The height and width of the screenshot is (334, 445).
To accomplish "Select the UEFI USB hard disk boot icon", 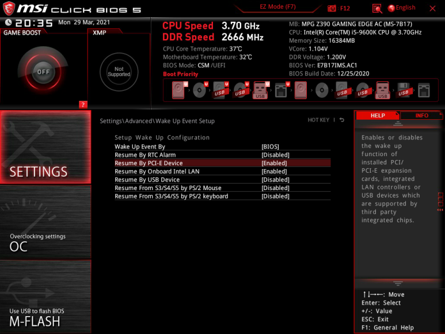I will click(220, 90).
